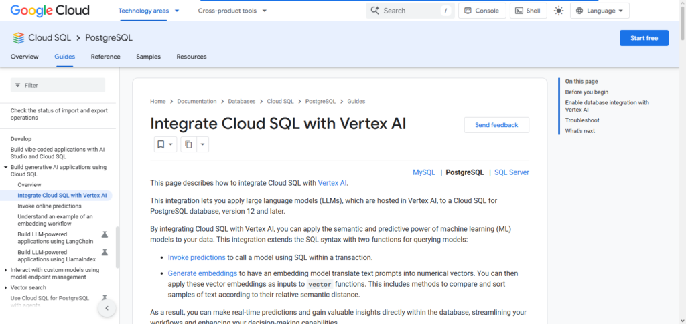Switch to the Resources tab
The image size is (686, 324).
(x=192, y=57)
